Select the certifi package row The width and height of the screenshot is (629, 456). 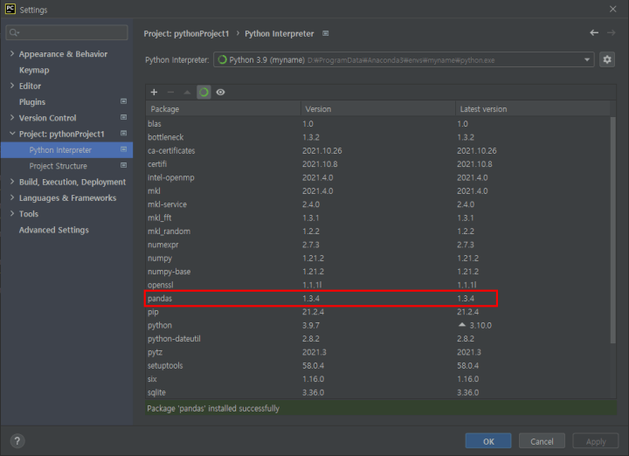point(378,164)
